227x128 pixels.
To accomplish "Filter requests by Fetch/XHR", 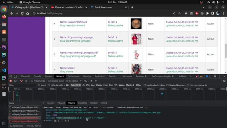I will tap(76, 85).
